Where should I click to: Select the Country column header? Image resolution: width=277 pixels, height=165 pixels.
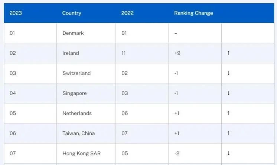(x=72, y=13)
